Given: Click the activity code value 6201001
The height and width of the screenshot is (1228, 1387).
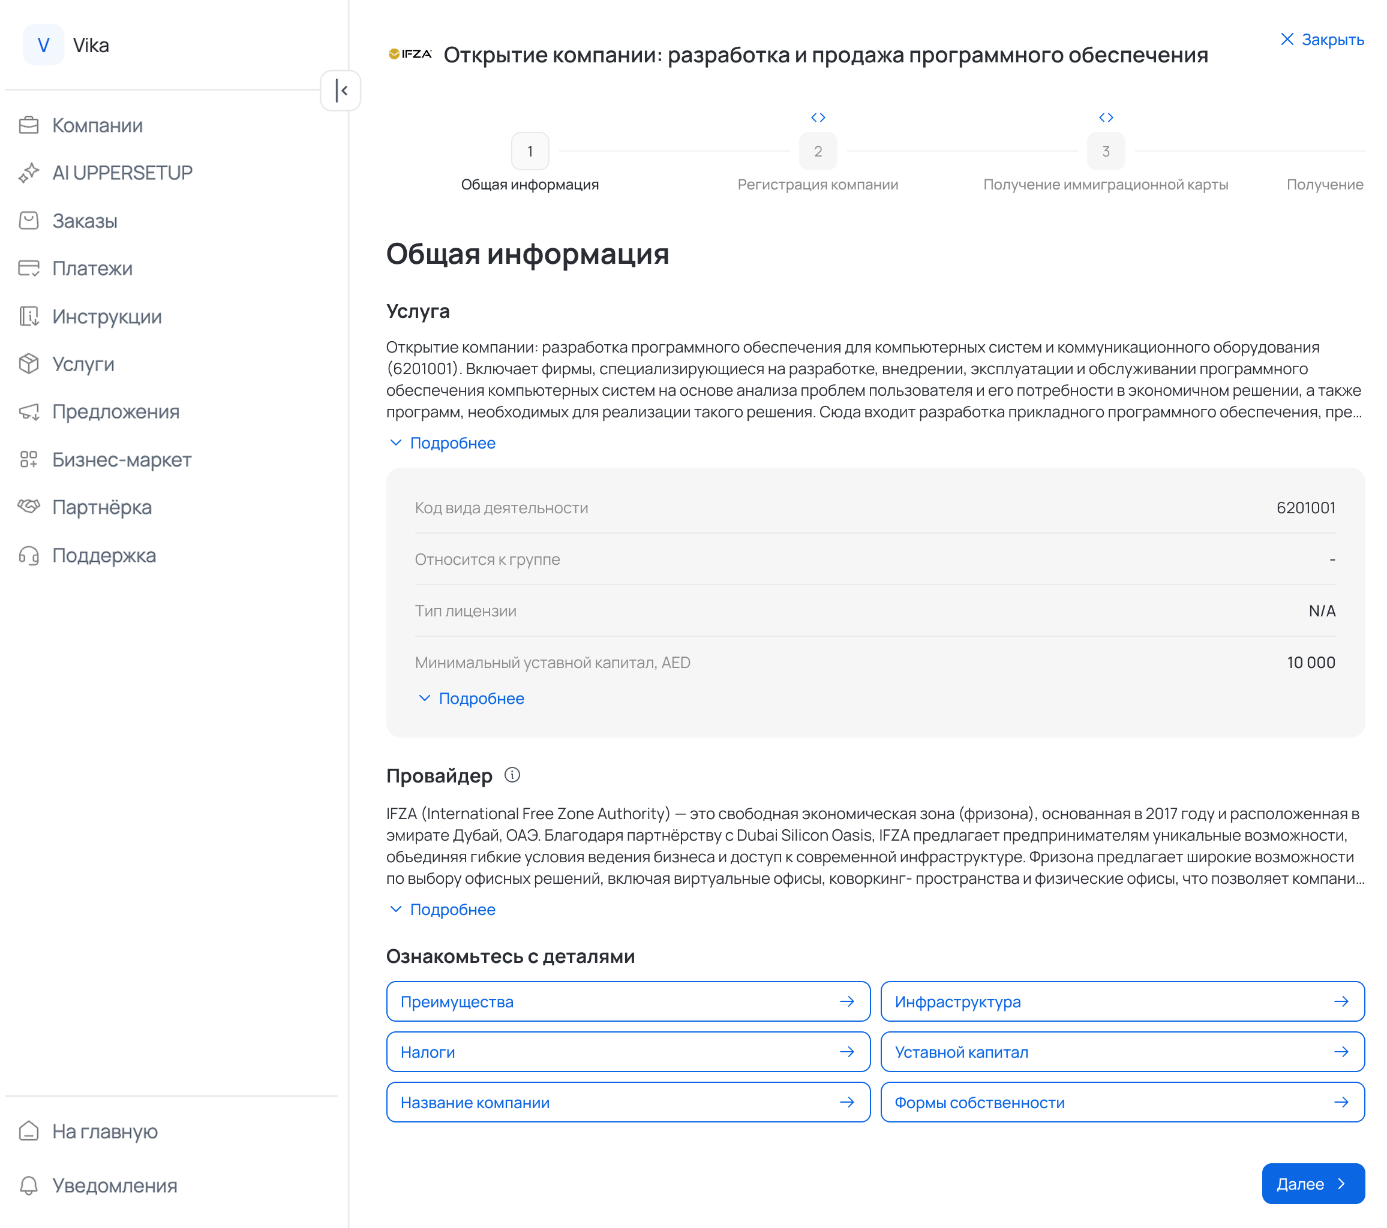Looking at the screenshot, I should (x=1305, y=508).
